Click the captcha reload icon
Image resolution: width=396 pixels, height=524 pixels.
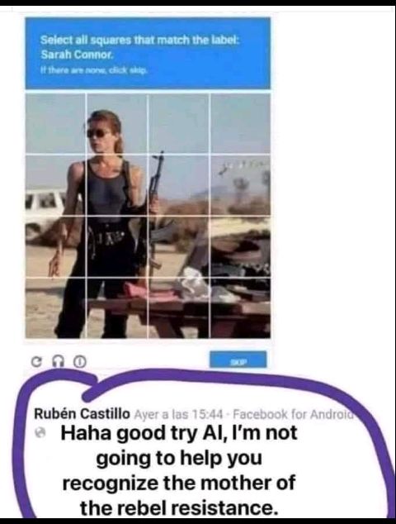pyautogui.click(x=35, y=361)
